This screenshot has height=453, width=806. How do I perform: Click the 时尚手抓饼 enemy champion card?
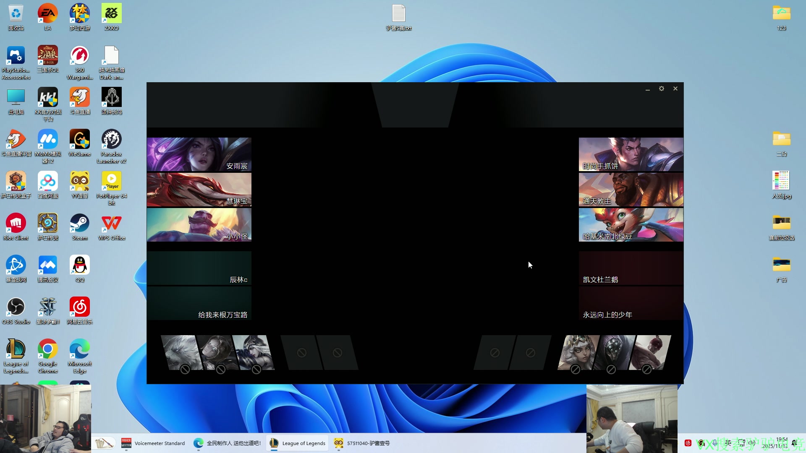coord(631,154)
